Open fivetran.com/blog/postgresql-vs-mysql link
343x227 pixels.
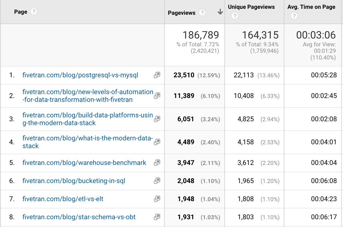pyautogui.click(x=80, y=75)
